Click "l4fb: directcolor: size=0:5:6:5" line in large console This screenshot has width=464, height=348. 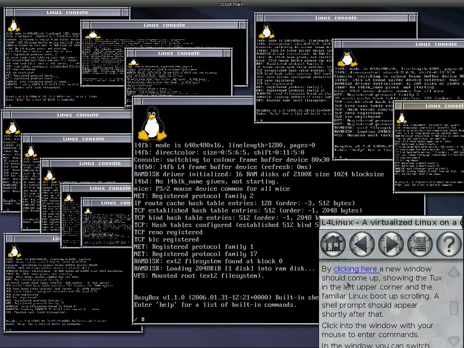219,152
